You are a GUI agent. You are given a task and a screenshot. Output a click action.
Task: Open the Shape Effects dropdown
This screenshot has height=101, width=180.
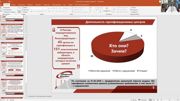tap(123, 12)
